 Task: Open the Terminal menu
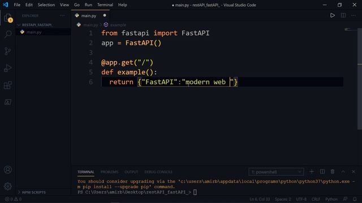tap(105, 5)
